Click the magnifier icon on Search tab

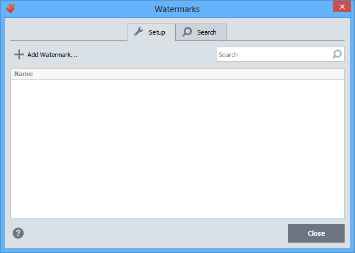point(187,32)
